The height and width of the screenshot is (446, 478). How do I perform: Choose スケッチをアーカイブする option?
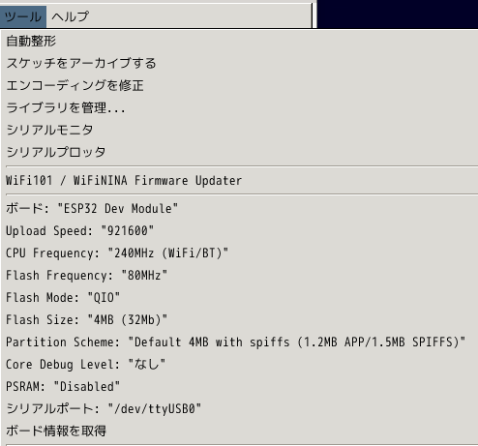pos(240,63)
